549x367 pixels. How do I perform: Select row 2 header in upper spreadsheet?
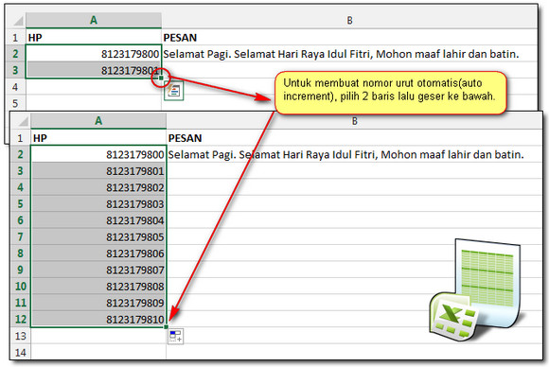click(15, 54)
